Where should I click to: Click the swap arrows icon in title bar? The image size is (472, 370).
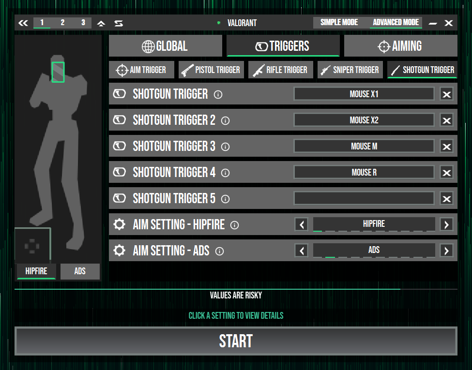point(119,23)
